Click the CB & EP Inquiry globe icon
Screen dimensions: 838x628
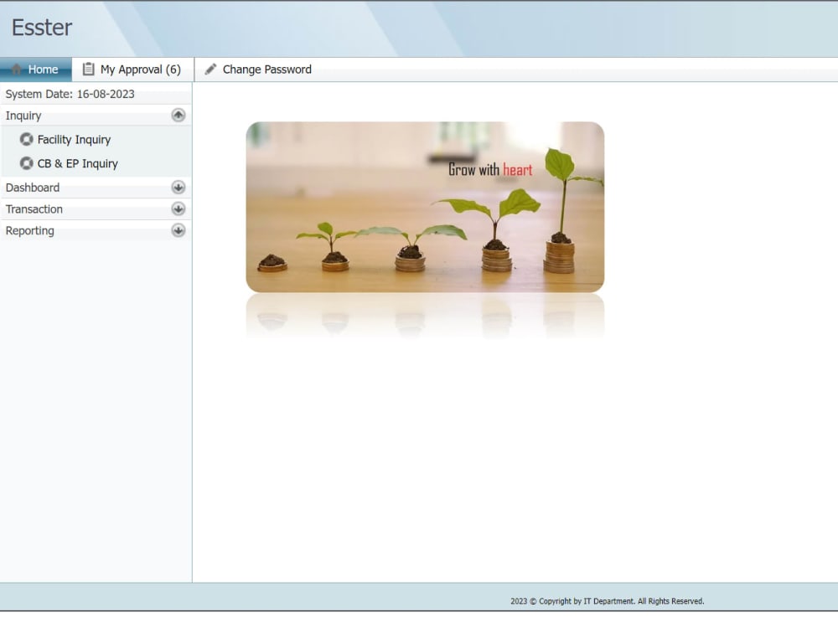click(26, 163)
